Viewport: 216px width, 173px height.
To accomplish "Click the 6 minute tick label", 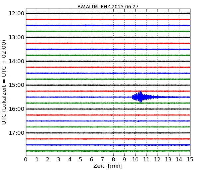I will 91,160.
